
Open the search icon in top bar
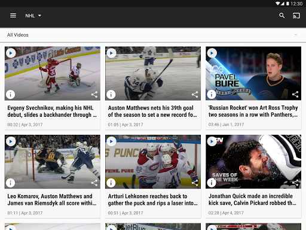click(281, 16)
